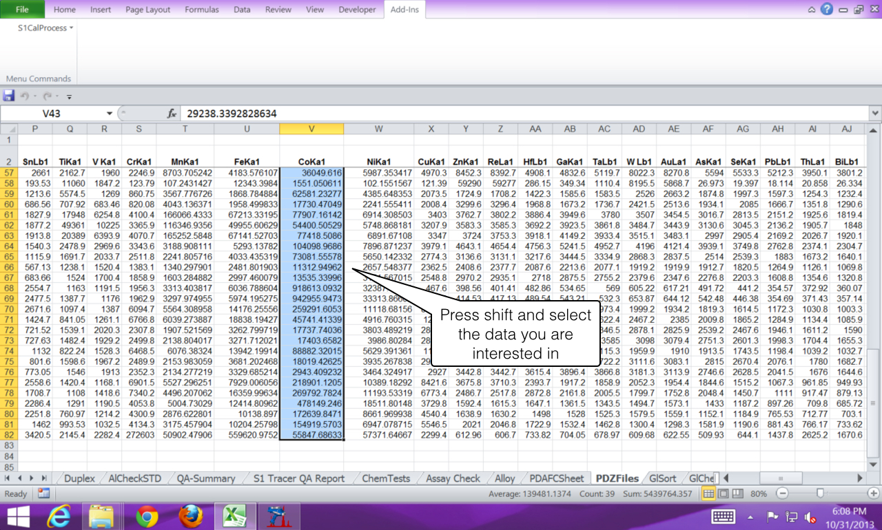This screenshot has width=882, height=530.
Task: Minimize the ribbon with the caret icon
Action: 812,10
